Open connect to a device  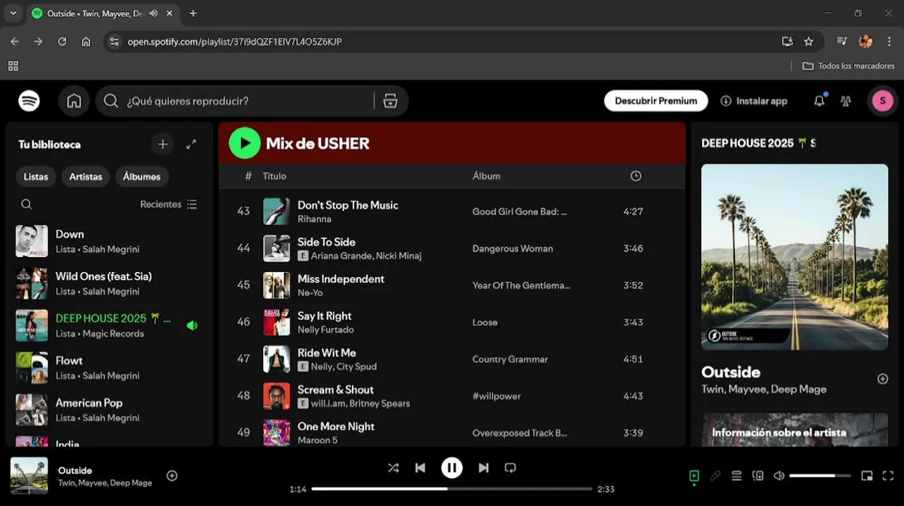(758, 476)
